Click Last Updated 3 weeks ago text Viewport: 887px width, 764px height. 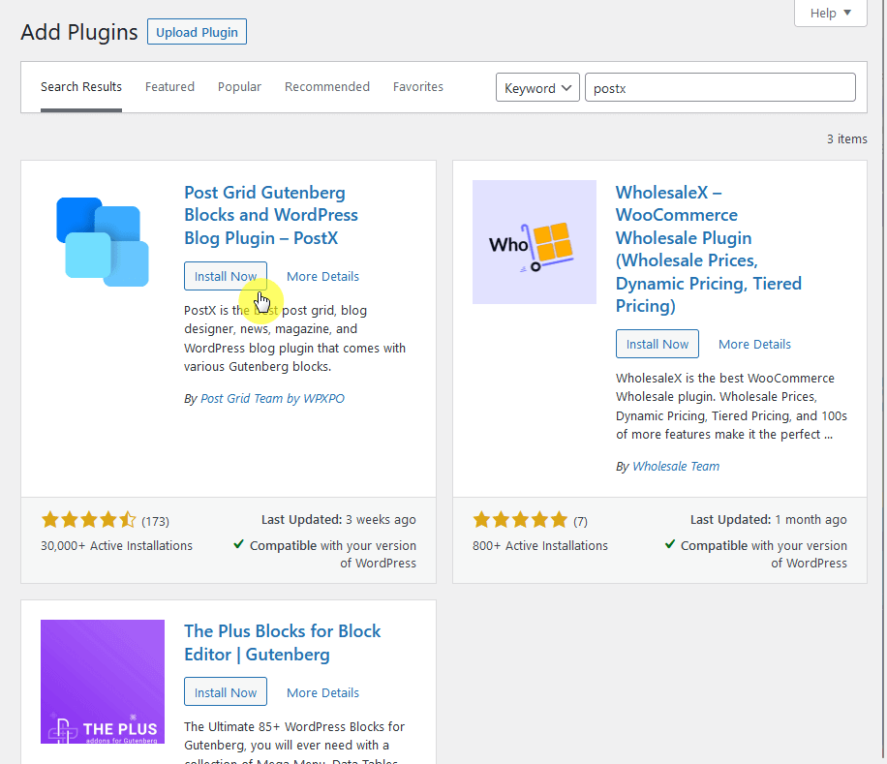[338, 520]
